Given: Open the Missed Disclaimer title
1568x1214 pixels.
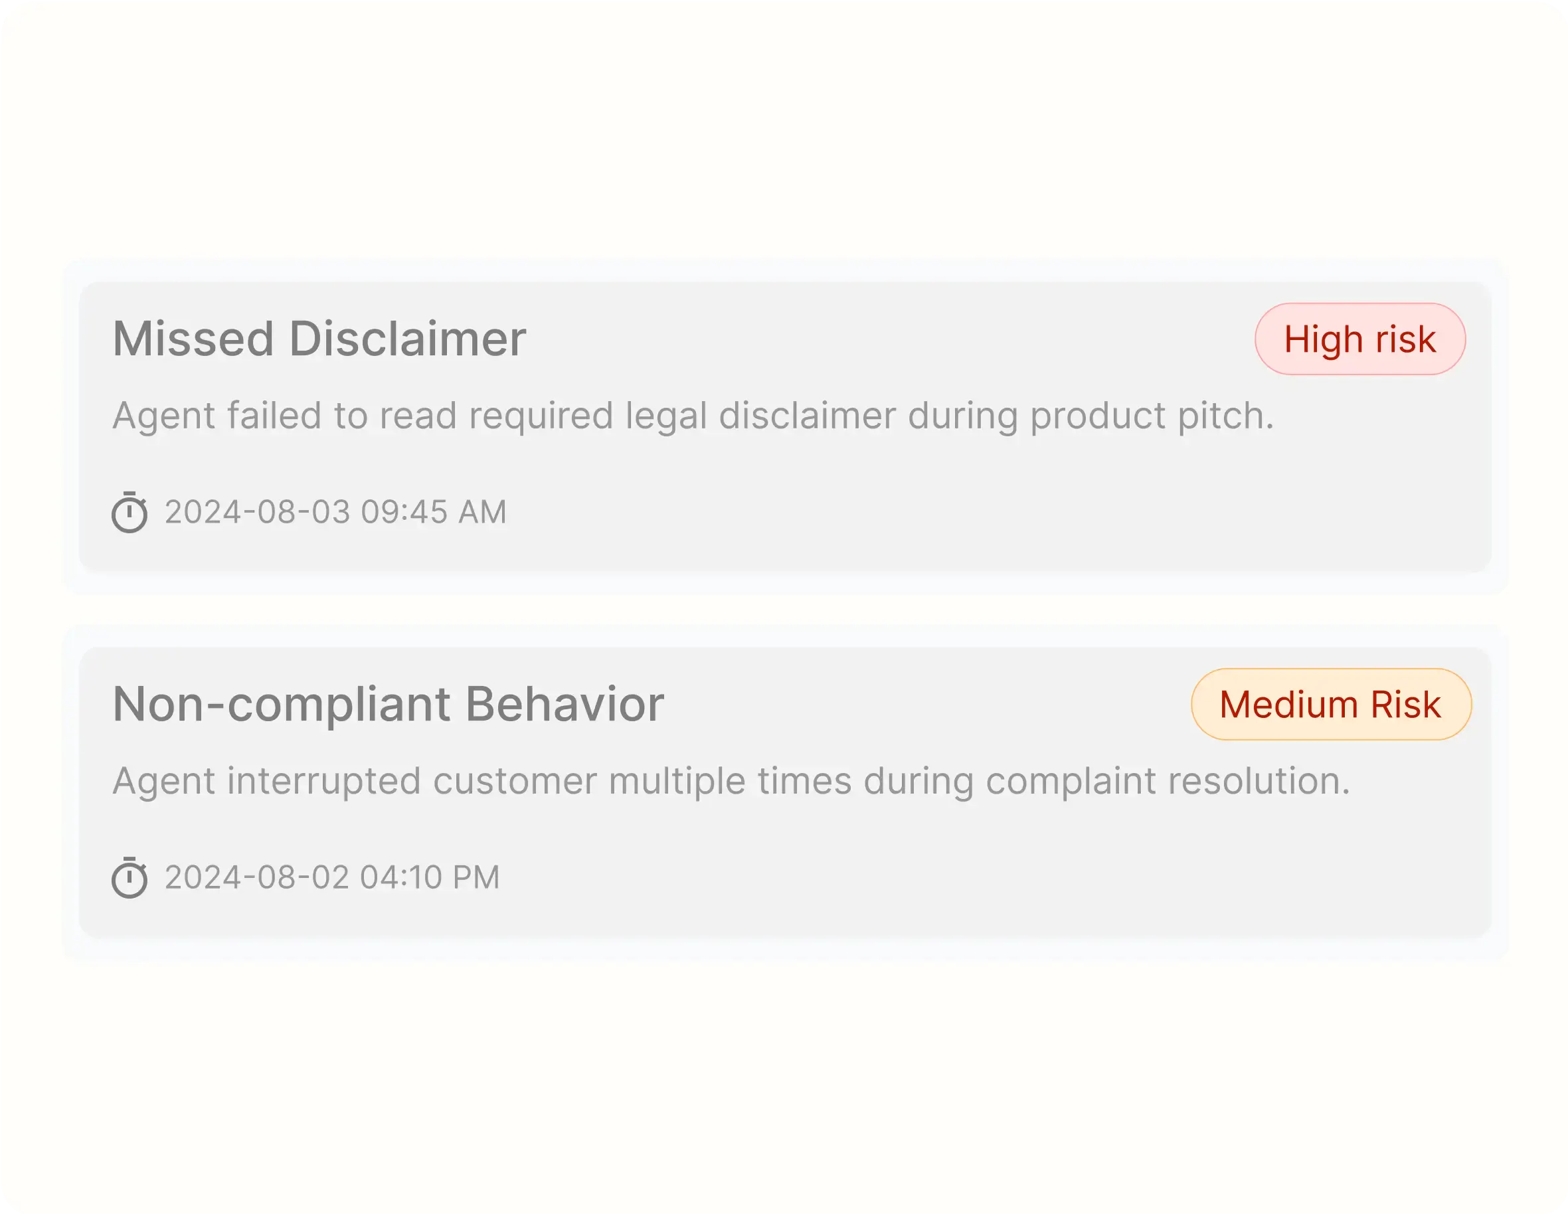Looking at the screenshot, I should pyautogui.click(x=319, y=339).
